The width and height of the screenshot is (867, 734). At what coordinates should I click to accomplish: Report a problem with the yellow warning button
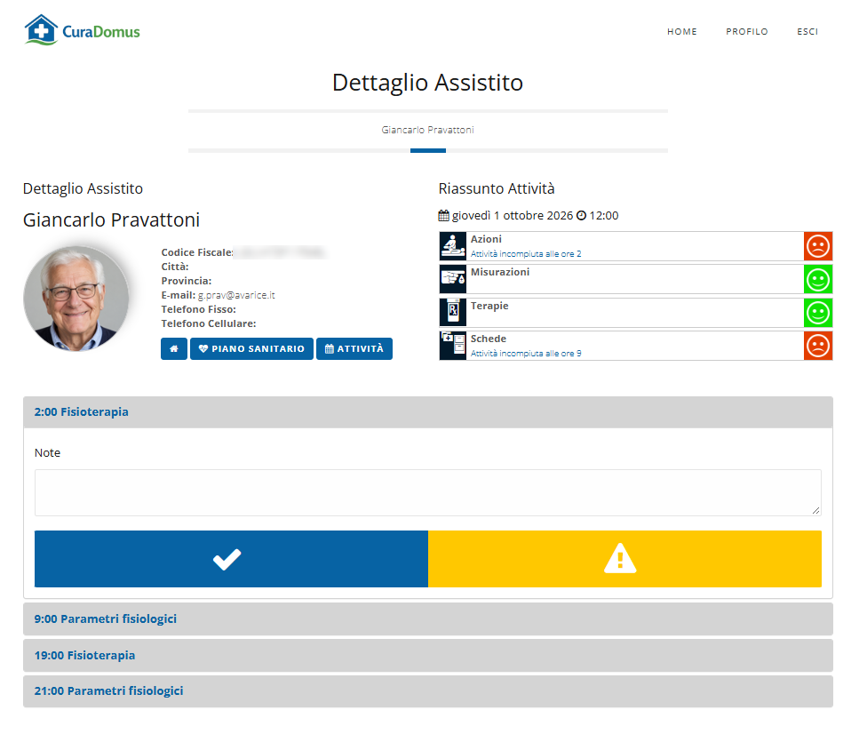624,559
